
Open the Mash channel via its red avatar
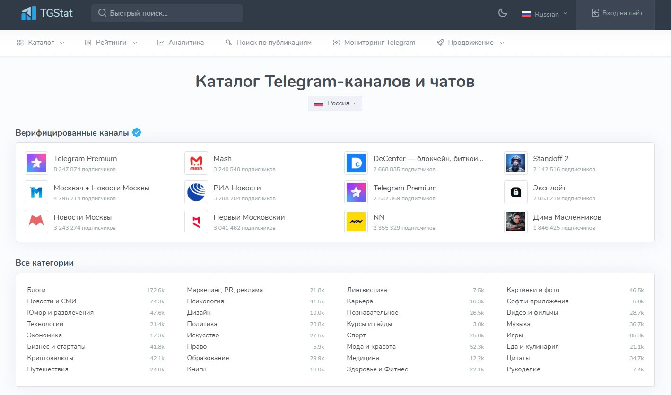point(196,163)
